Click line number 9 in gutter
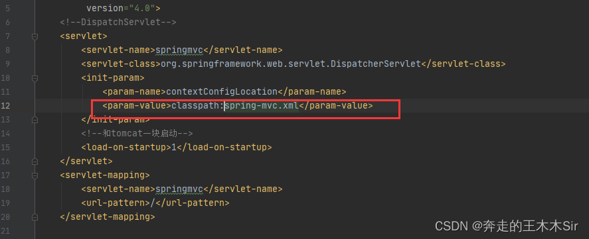 click(7, 64)
